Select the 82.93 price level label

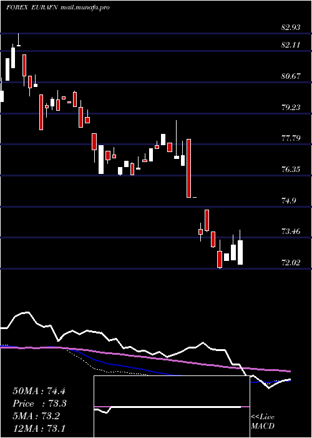tap(291, 28)
